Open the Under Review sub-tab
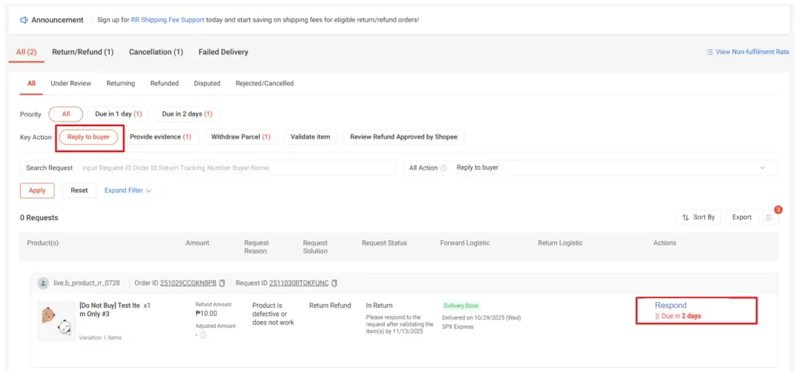This screenshot has width=801, height=382. (x=70, y=84)
